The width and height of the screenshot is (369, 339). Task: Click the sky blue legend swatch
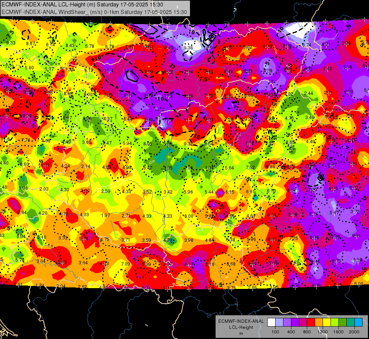(x=358, y=322)
